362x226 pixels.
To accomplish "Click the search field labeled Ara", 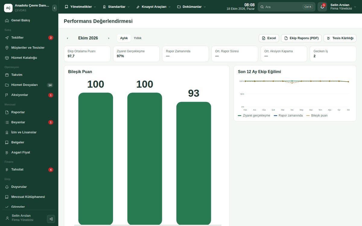I will [x=286, y=7].
